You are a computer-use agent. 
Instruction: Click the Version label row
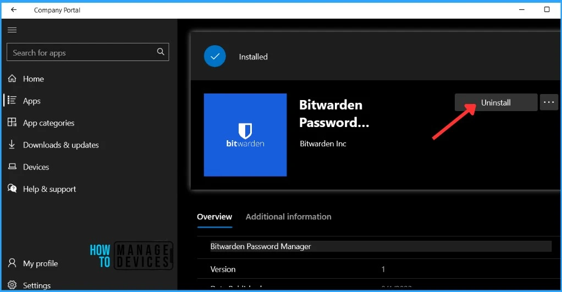(x=223, y=269)
